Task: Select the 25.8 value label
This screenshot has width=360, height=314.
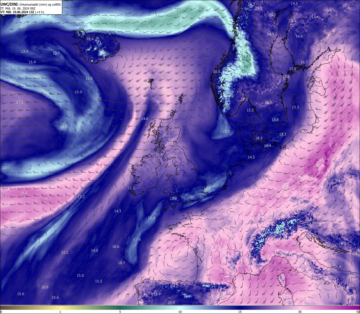Action: pos(259,8)
